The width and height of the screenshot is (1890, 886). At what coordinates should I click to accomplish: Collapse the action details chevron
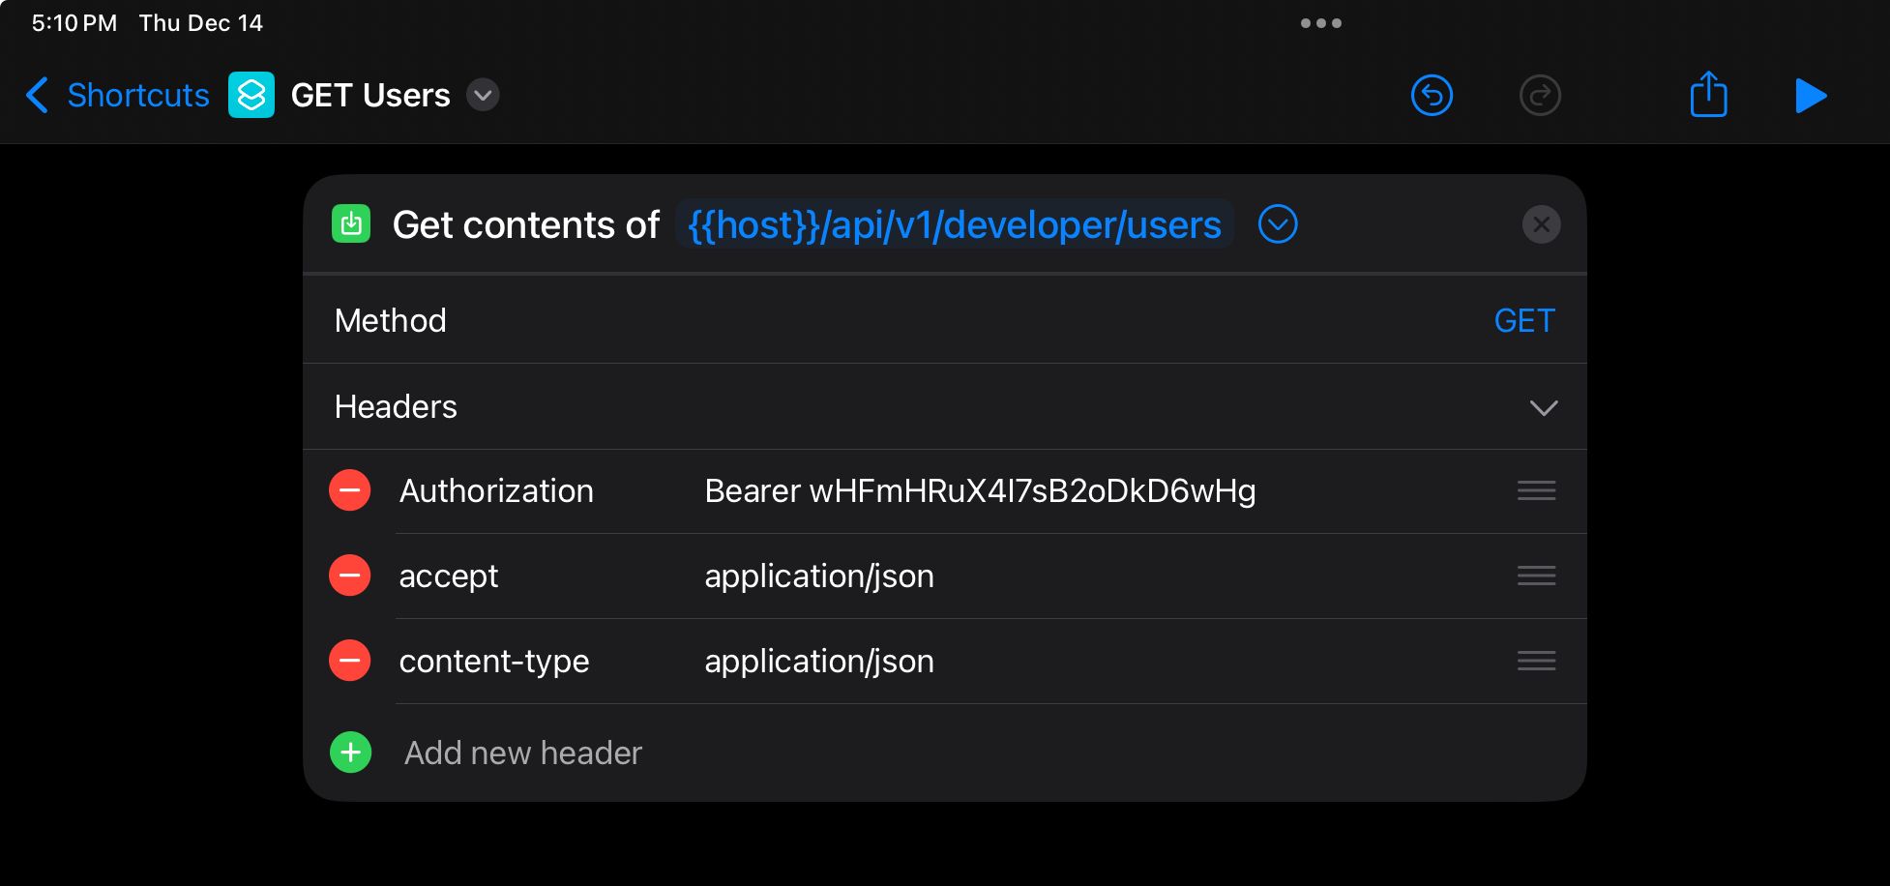click(x=1278, y=225)
